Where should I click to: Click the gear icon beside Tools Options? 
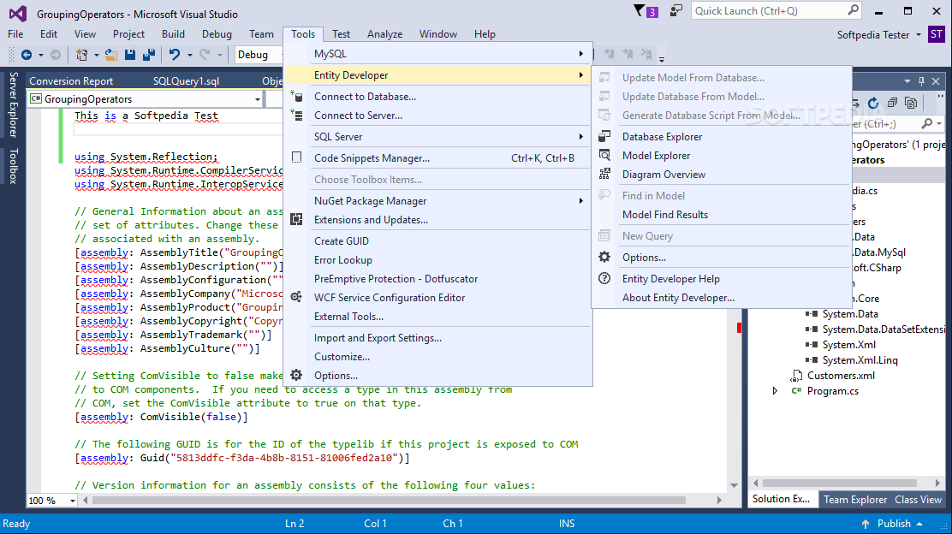296,375
